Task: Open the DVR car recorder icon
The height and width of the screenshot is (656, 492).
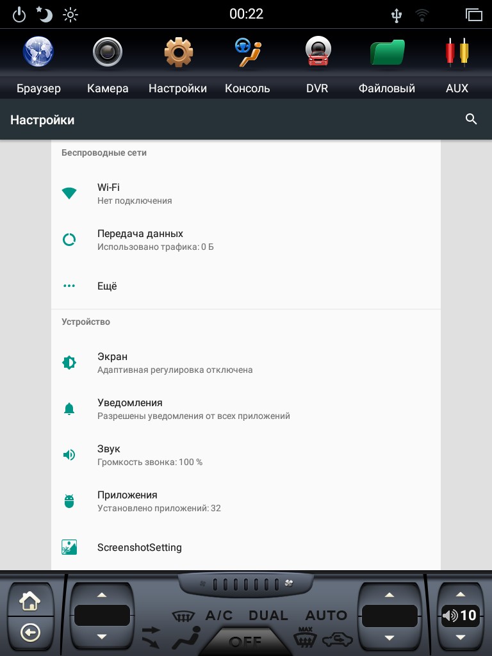Action: pos(318,51)
